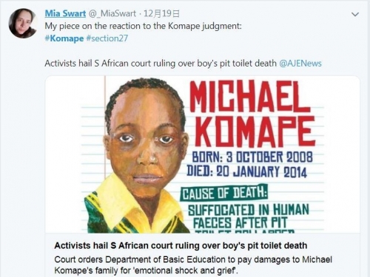Open Mia Swart's profile avatar
The height and width of the screenshot is (277, 370).
coord(23,24)
